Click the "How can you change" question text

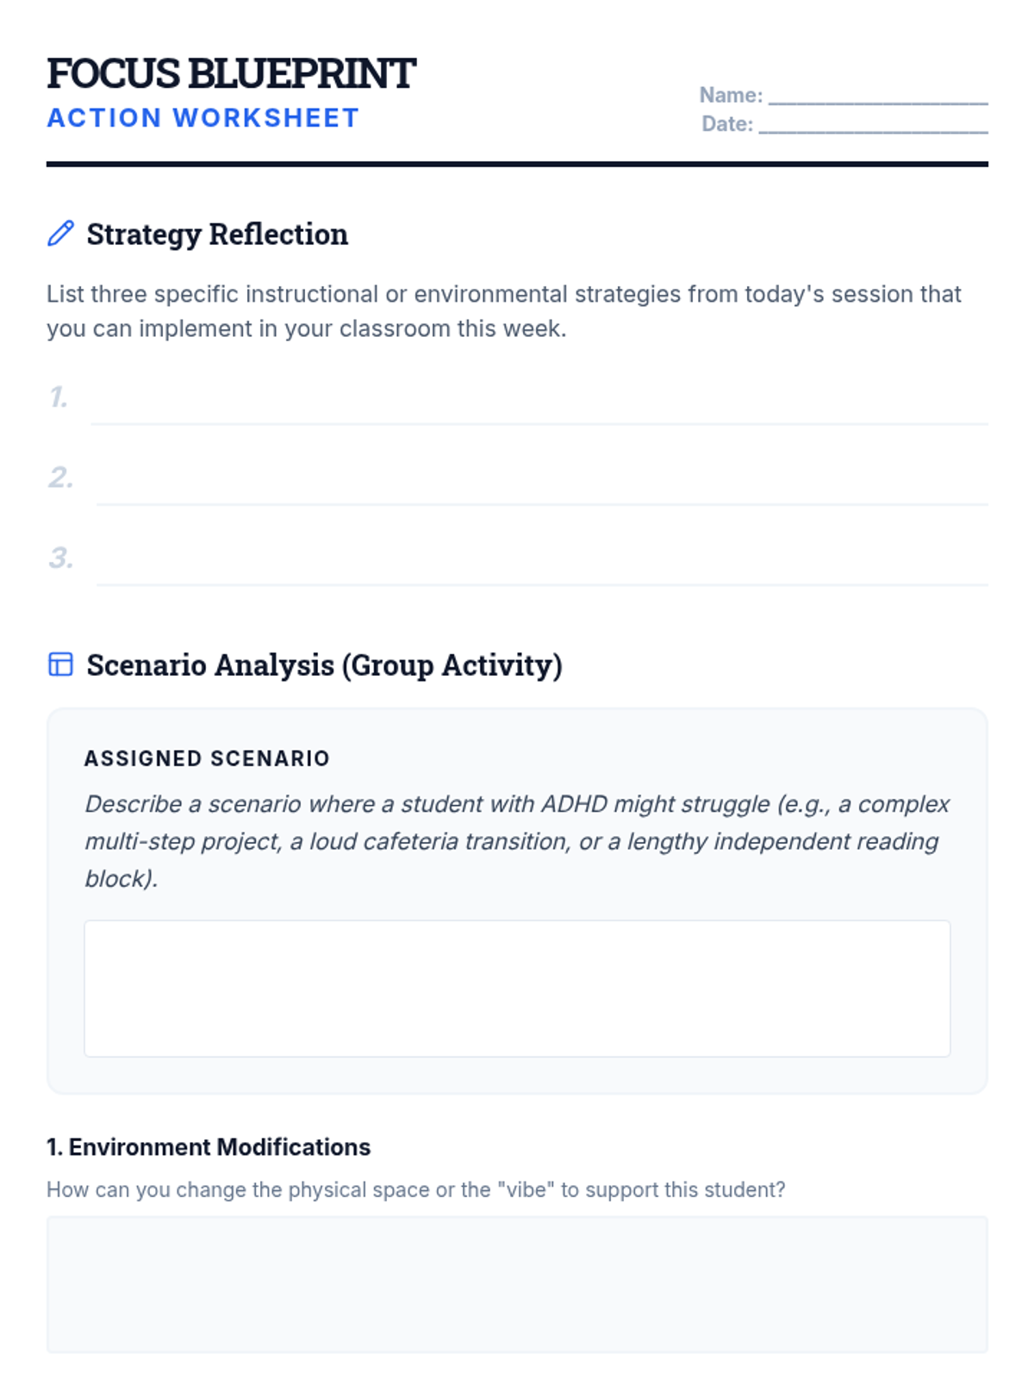[x=415, y=1189]
